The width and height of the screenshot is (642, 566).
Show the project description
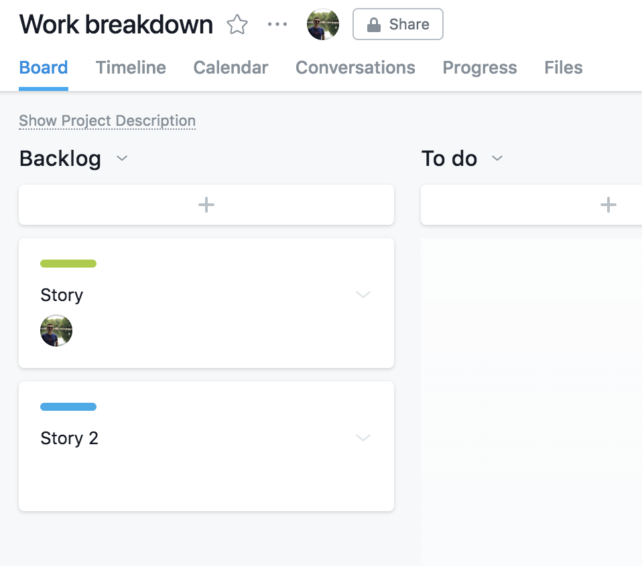(x=107, y=120)
